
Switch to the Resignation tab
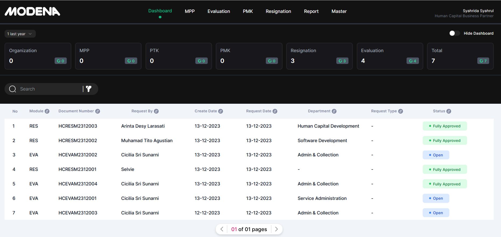click(278, 11)
